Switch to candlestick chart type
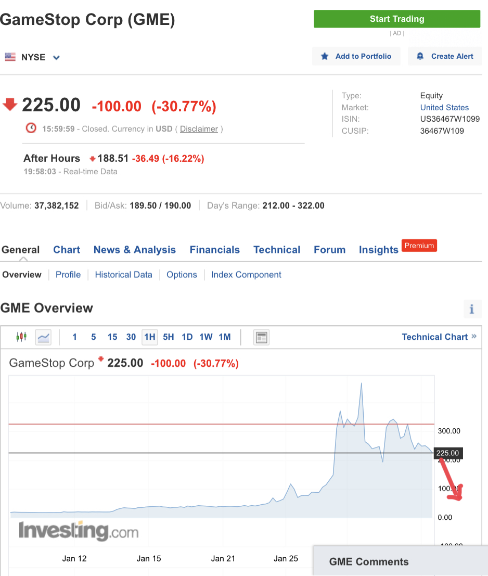 [21, 337]
